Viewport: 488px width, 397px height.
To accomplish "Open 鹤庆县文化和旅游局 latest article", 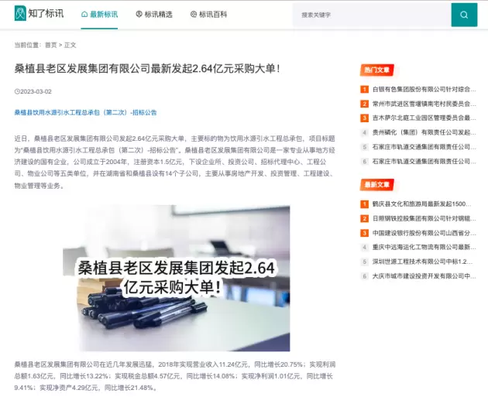I will point(421,204).
